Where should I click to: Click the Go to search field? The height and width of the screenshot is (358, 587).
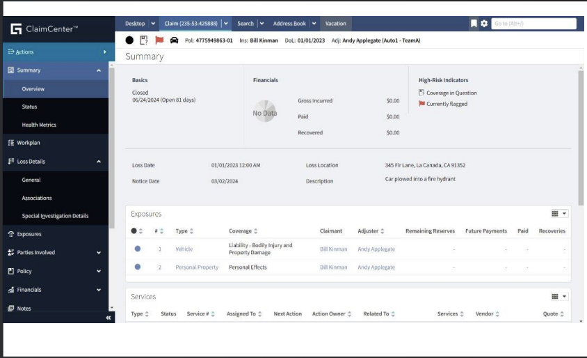point(533,24)
